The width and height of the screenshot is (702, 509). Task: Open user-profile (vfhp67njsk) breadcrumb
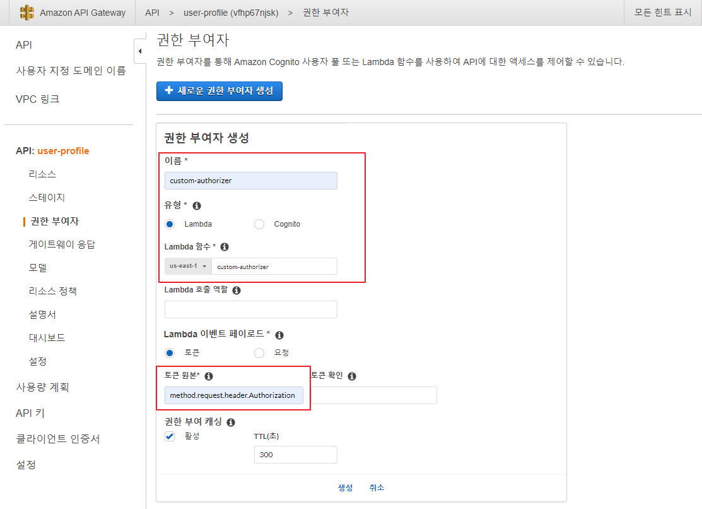(x=231, y=13)
